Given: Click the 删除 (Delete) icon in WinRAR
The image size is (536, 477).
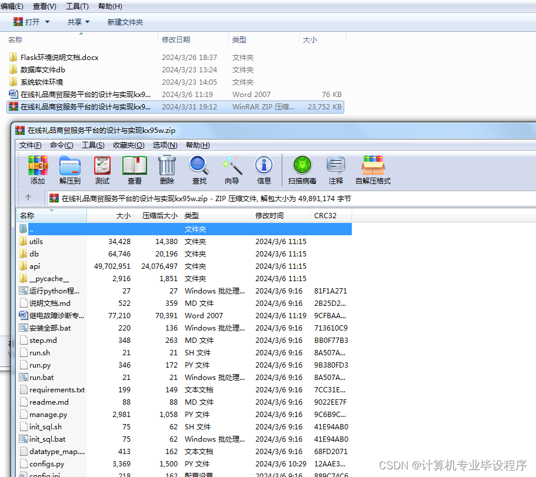Looking at the screenshot, I should [x=167, y=168].
